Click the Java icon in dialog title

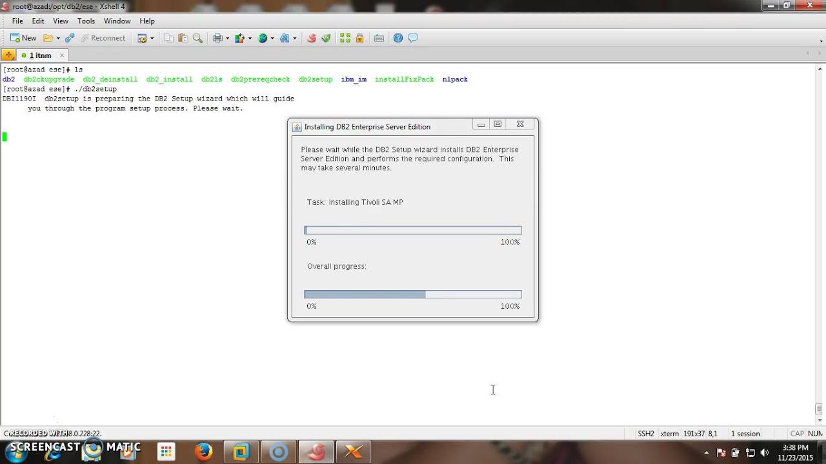pos(297,127)
